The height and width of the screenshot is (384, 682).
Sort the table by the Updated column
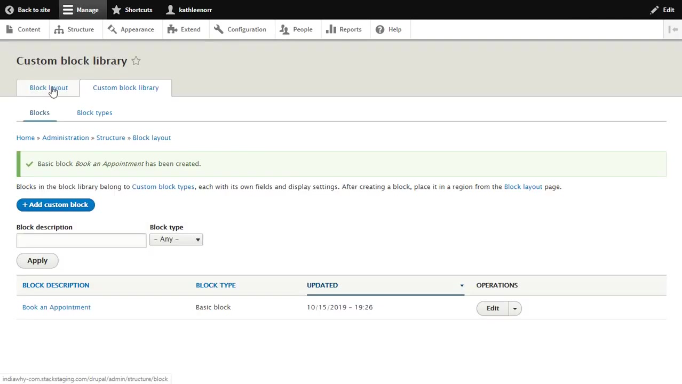click(322, 285)
